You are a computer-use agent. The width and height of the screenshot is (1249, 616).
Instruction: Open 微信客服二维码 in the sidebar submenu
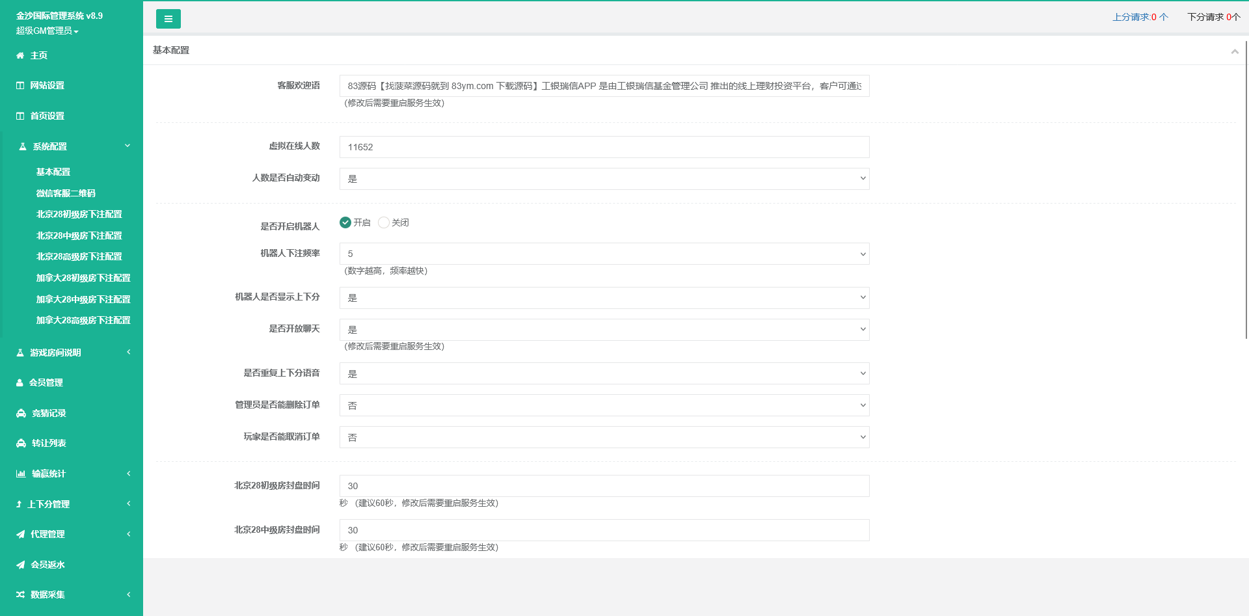click(66, 193)
